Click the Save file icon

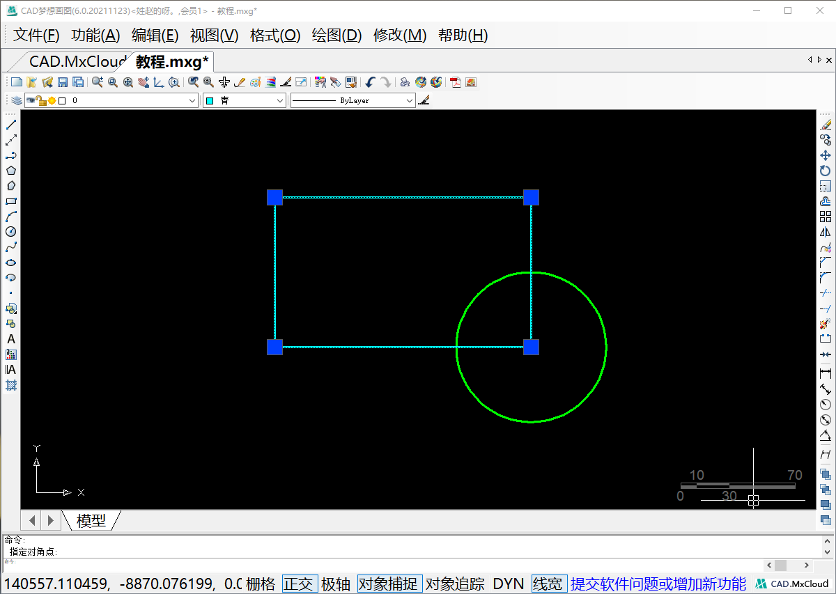coord(63,82)
